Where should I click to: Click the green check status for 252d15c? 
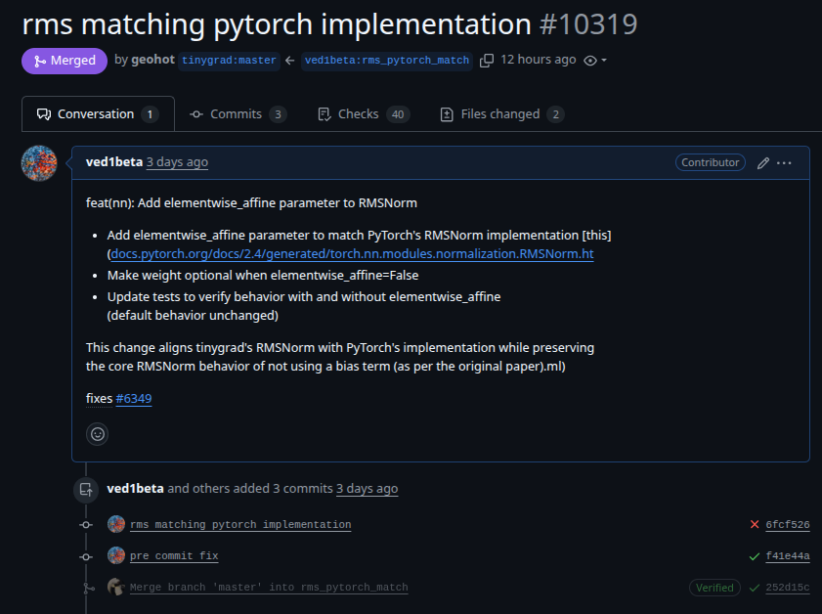755,588
